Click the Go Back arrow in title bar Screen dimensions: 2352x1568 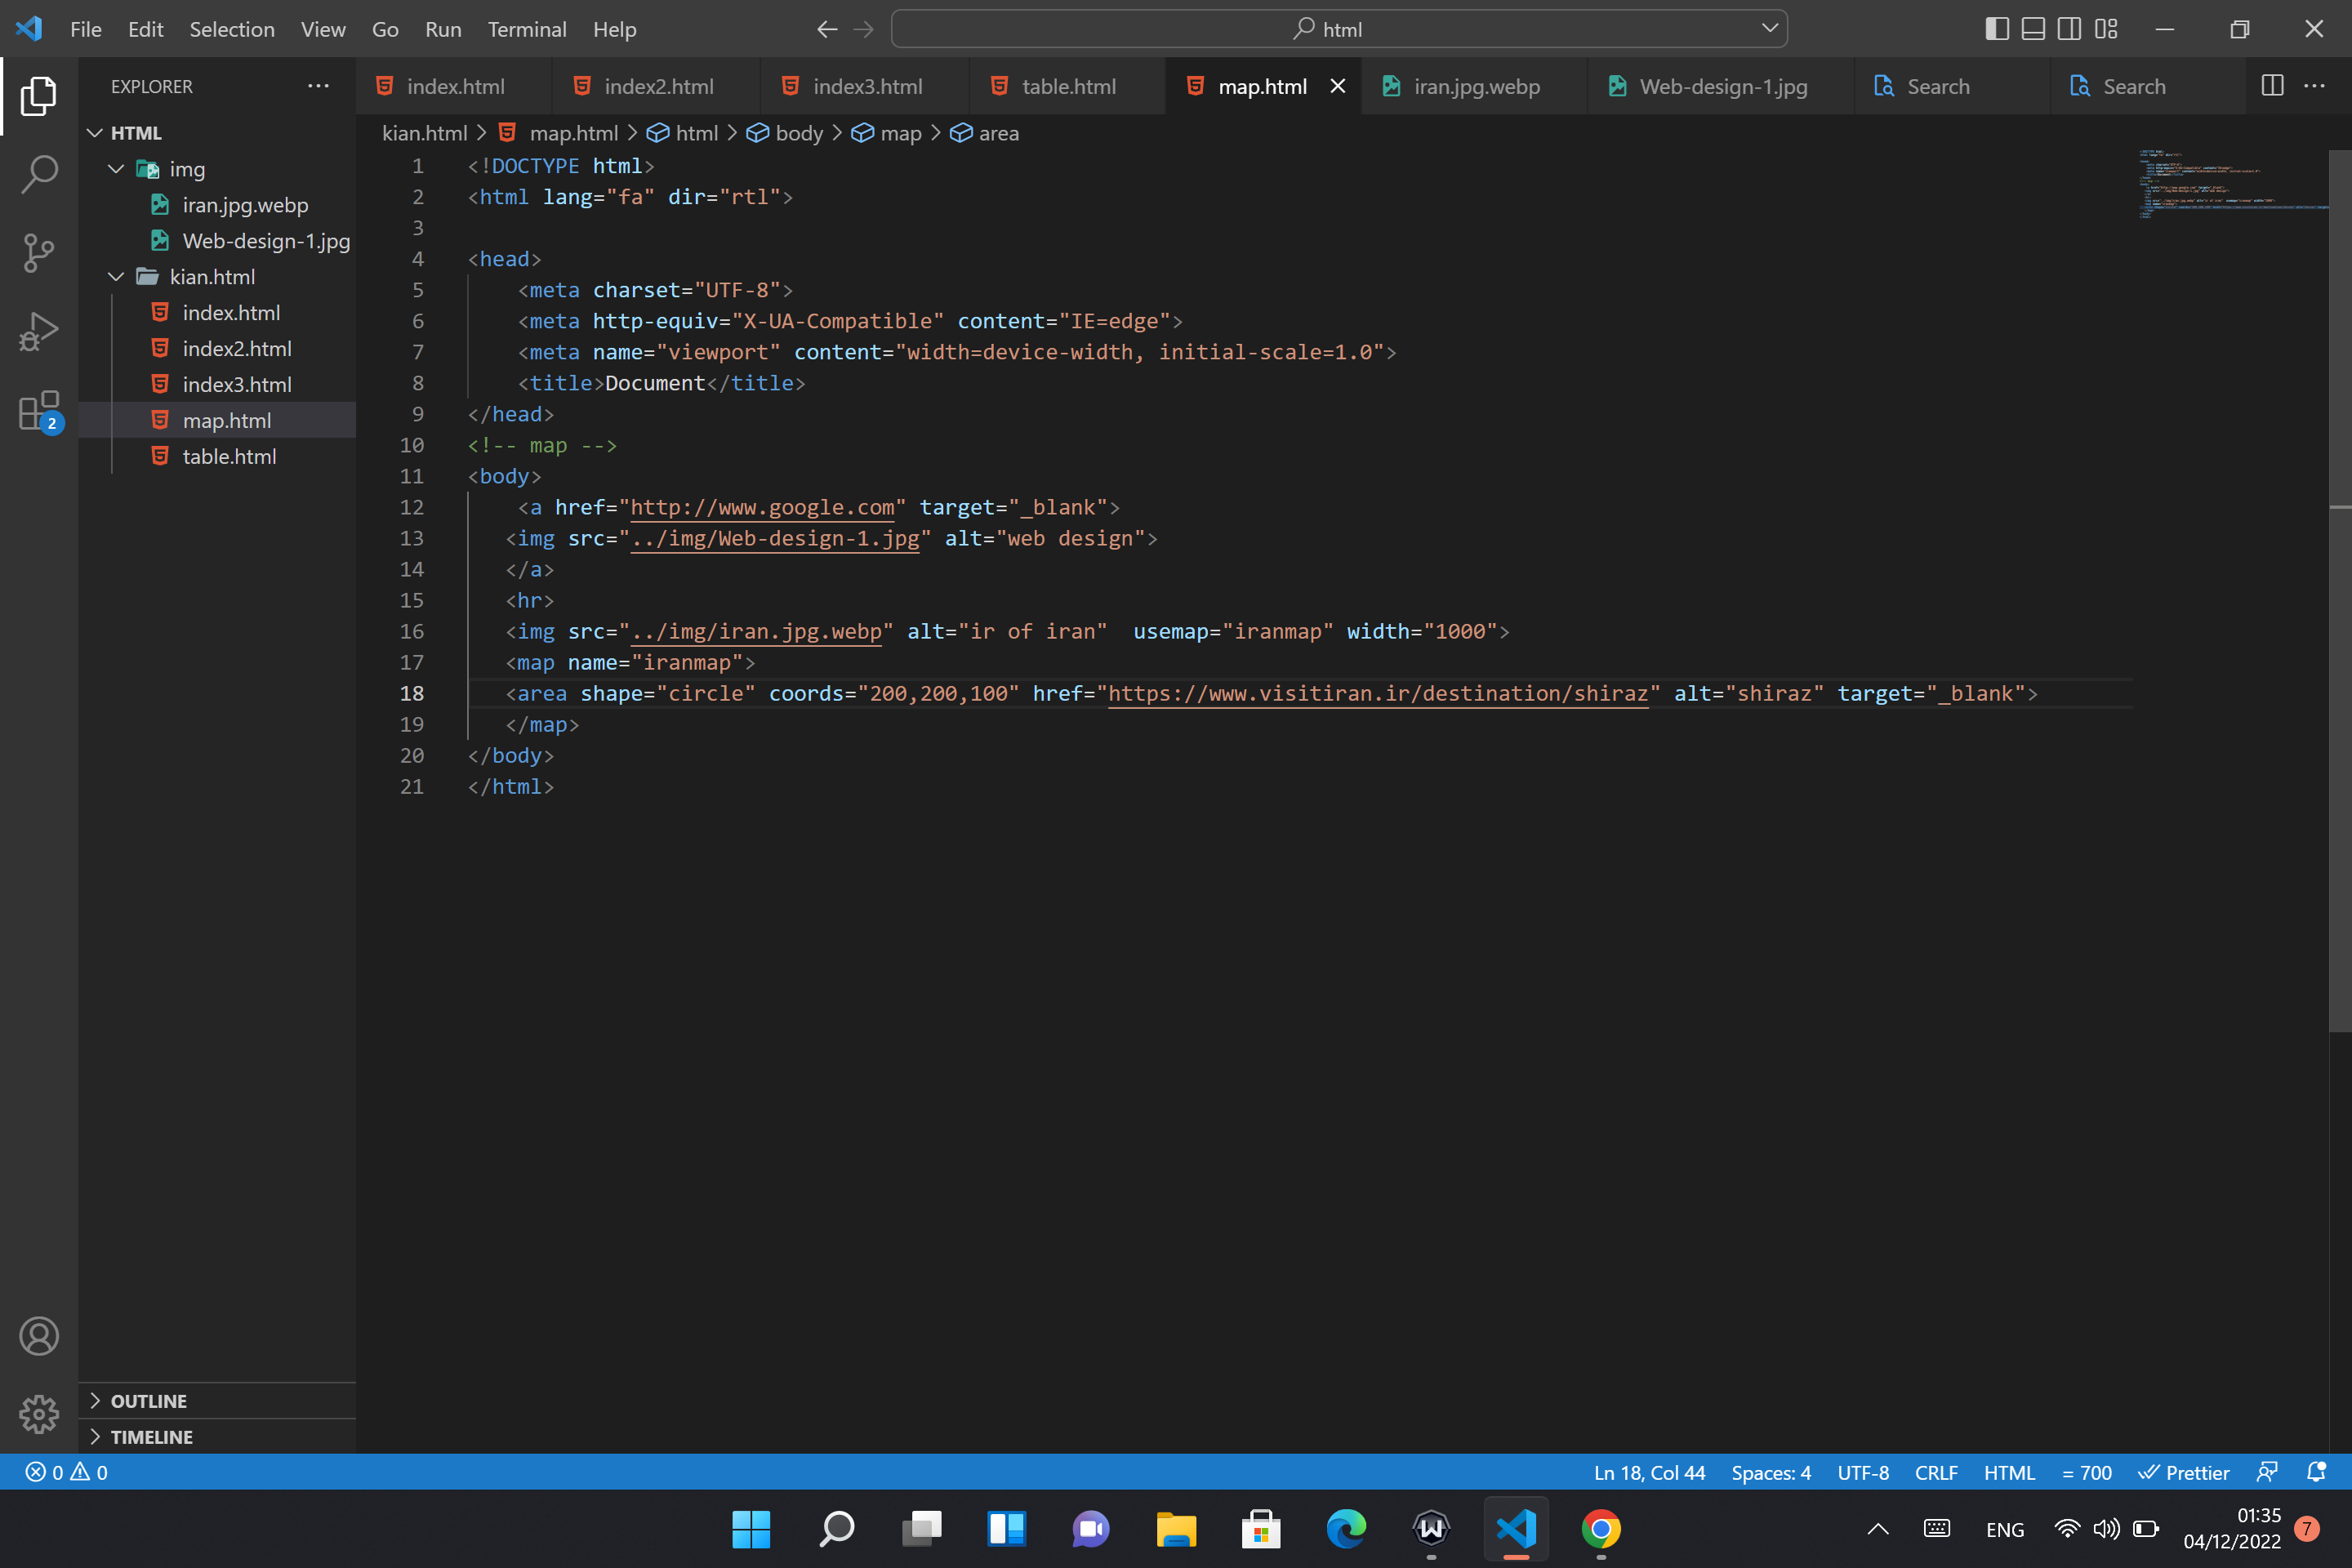pyautogui.click(x=827, y=29)
